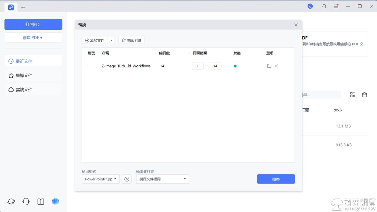Remove the Z-Image_Turb file from list
This screenshot has width=377, height=212.
(x=276, y=66)
